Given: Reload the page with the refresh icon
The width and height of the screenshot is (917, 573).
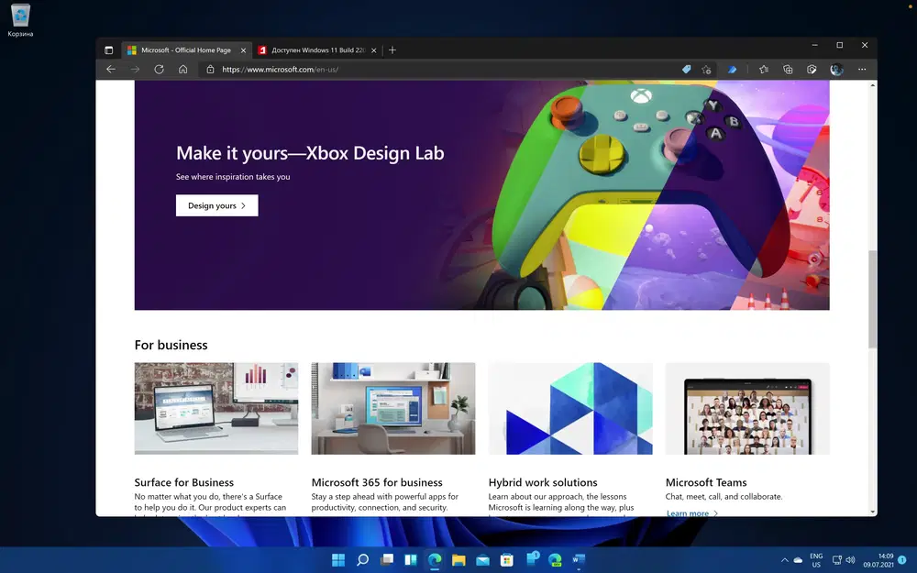Looking at the screenshot, I should pyautogui.click(x=159, y=69).
